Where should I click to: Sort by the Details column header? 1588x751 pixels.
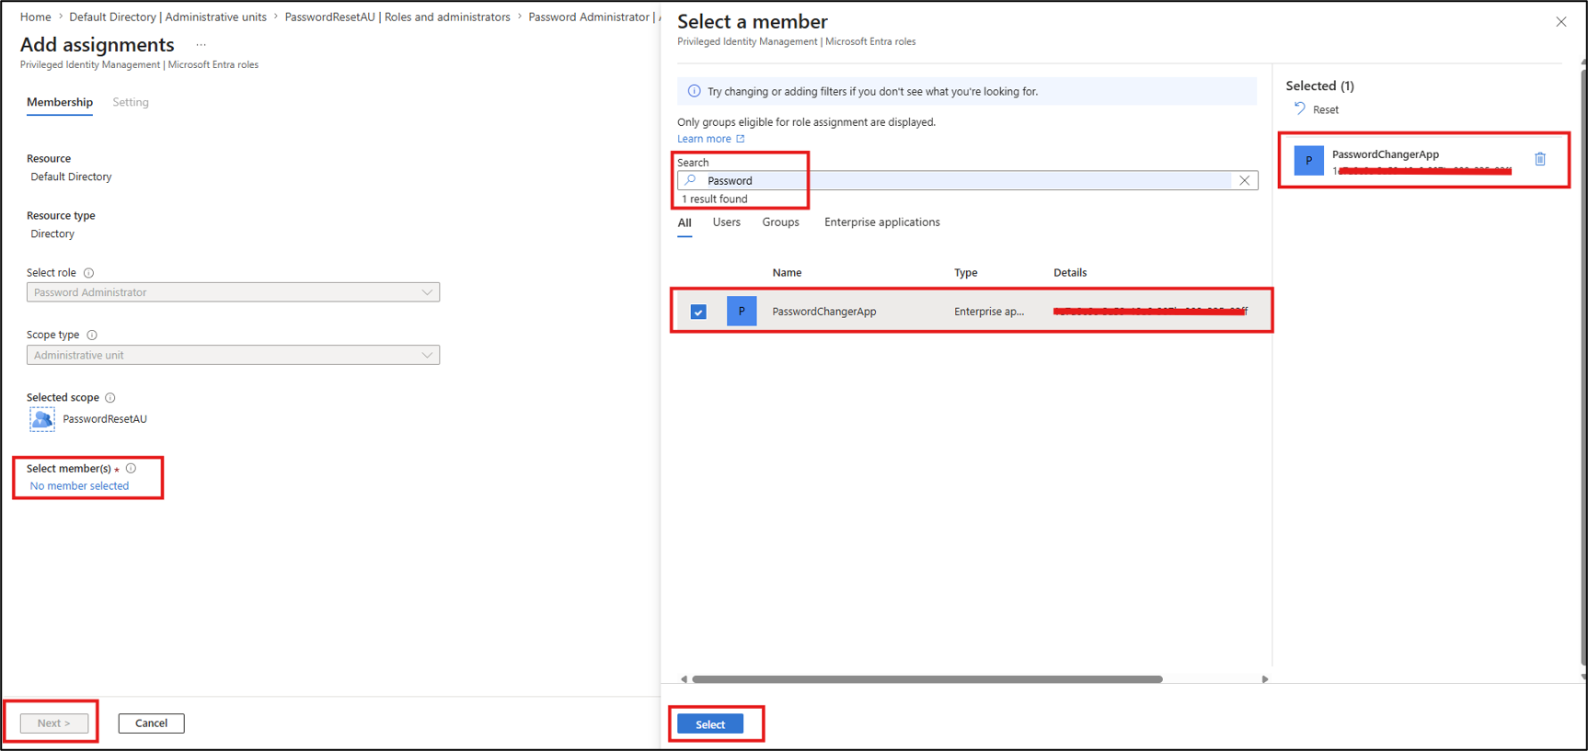1070,273
